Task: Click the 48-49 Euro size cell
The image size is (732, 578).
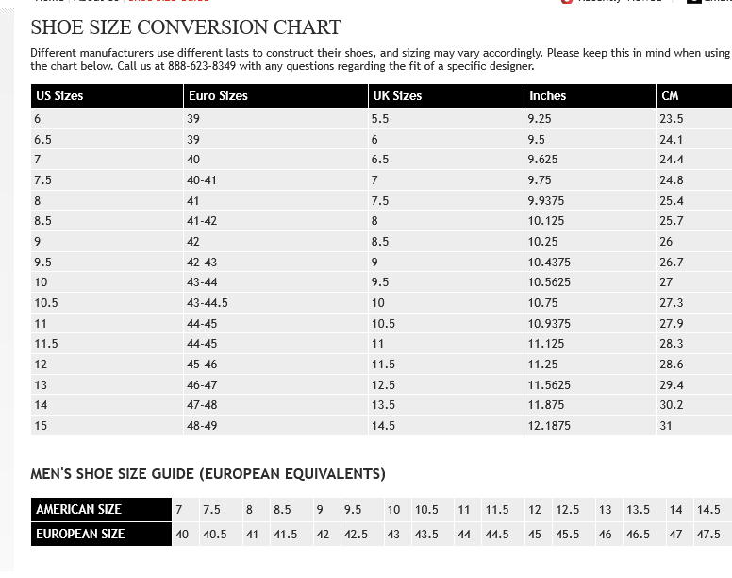Action: point(275,426)
